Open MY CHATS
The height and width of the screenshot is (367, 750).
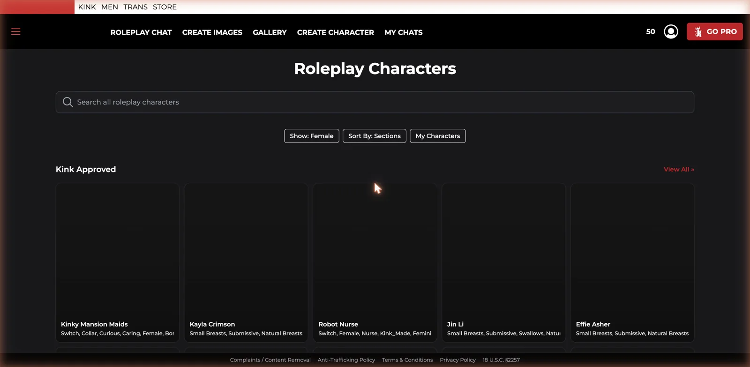[404, 32]
